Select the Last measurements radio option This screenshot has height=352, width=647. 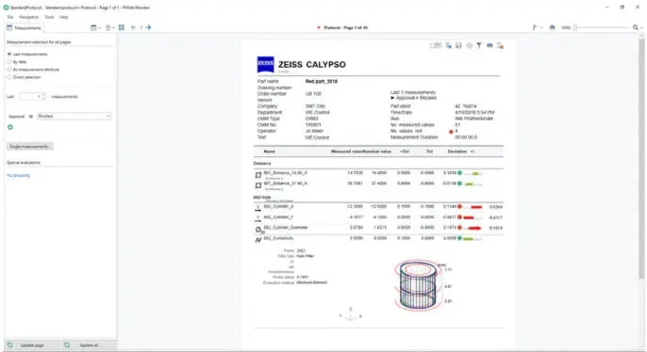pyautogui.click(x=9, y=54)
